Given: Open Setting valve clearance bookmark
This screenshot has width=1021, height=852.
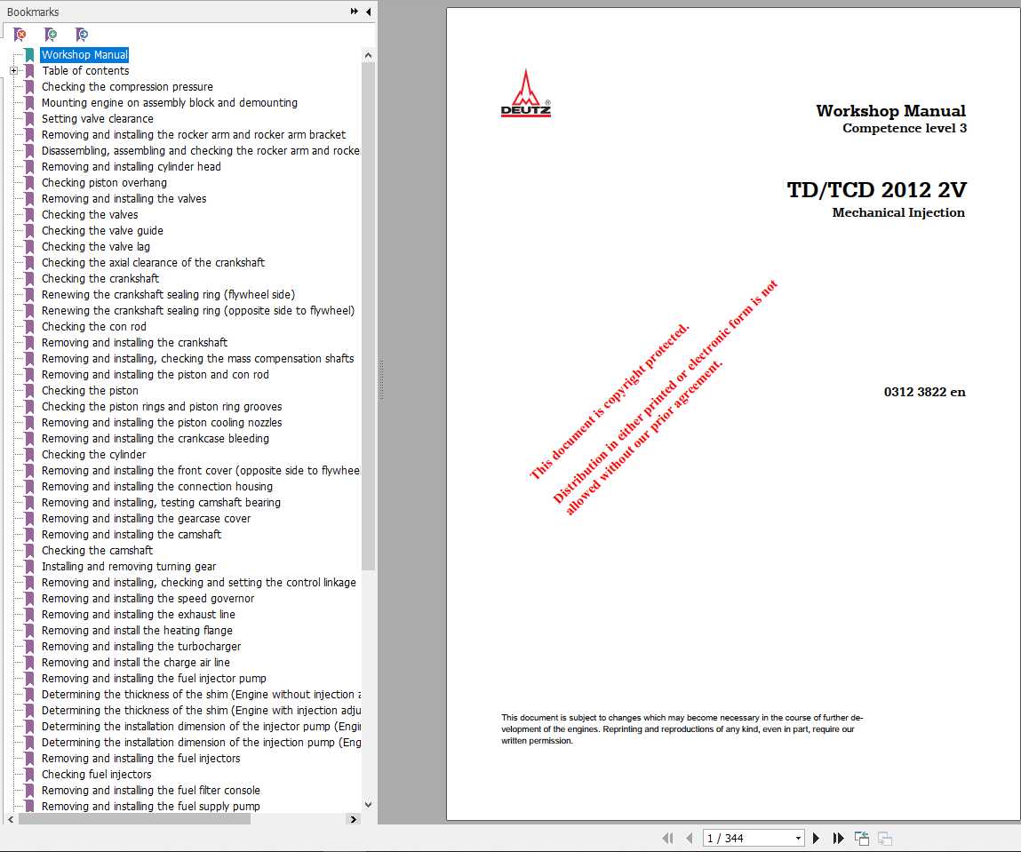Looking at the screenshot, I should [x=98, y=118].
